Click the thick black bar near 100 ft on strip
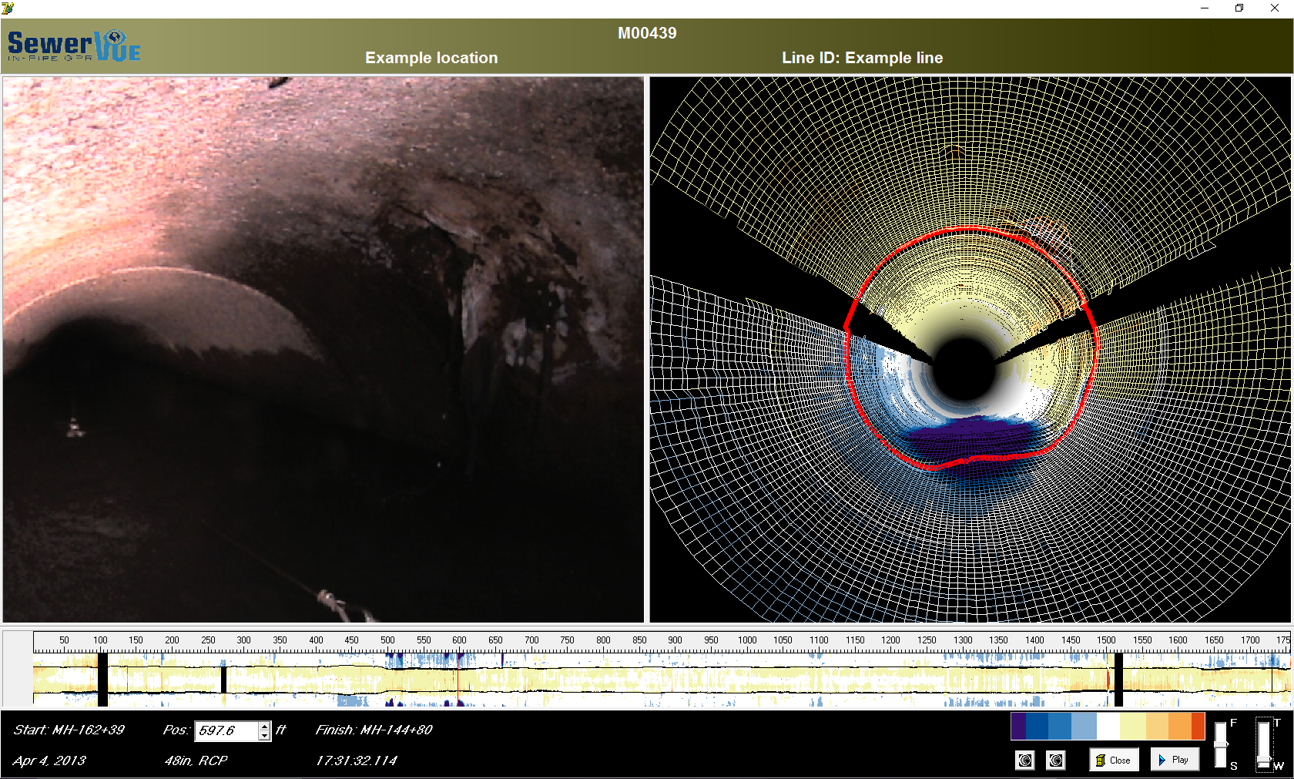Viewport: 1294px width, 779px height. 102,680
